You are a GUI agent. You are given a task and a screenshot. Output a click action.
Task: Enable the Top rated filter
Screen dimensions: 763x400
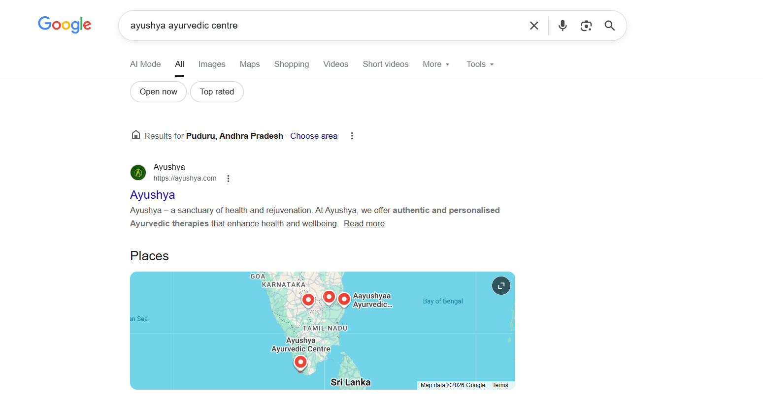[x=217, y=92]
